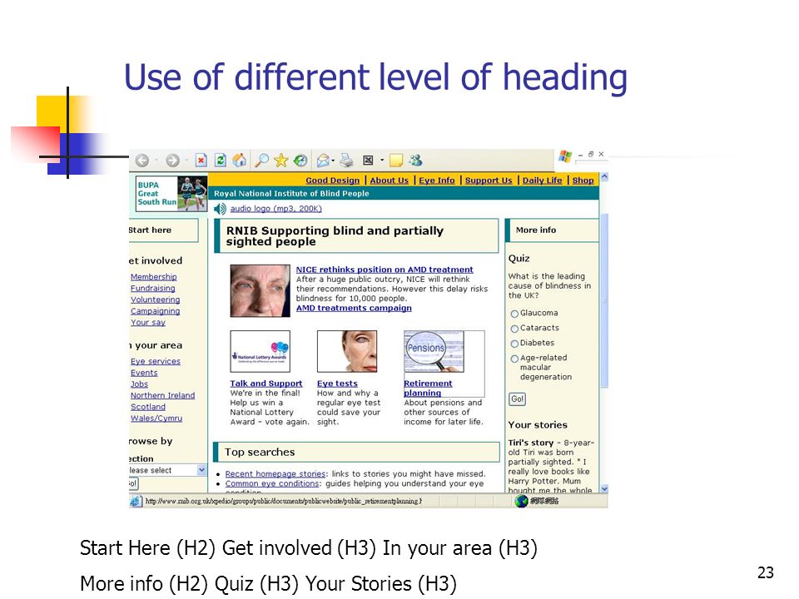Image resolution: width=799 pixels, height=599 pixels.
Task: Click eye test woman image
Action: click(347, 351)
